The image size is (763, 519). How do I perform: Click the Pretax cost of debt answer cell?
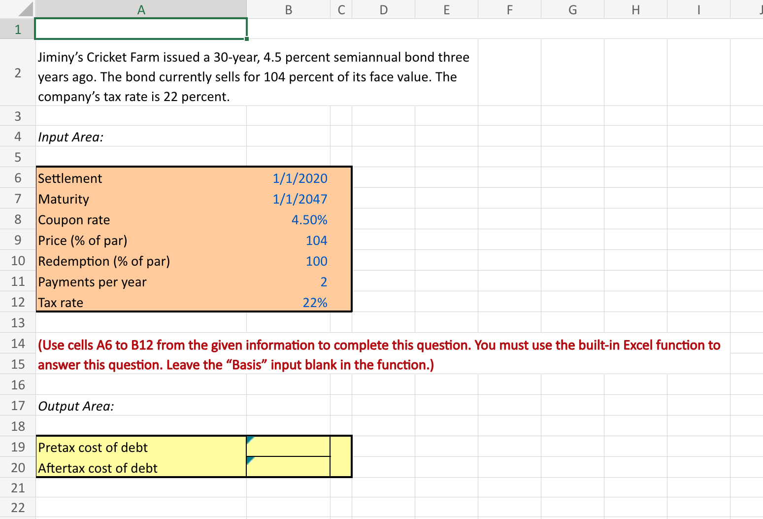coord(287,447)
